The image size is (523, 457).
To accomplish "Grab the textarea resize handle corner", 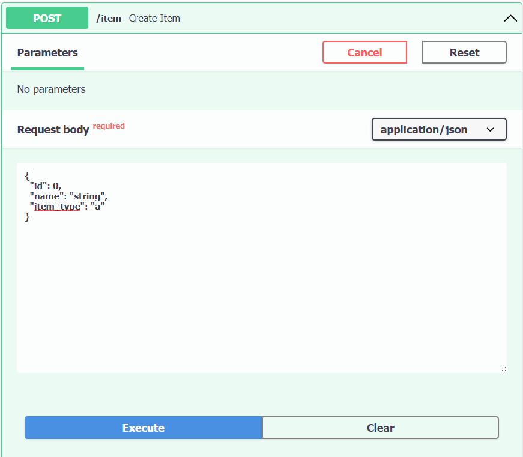I will click(502, 369).
